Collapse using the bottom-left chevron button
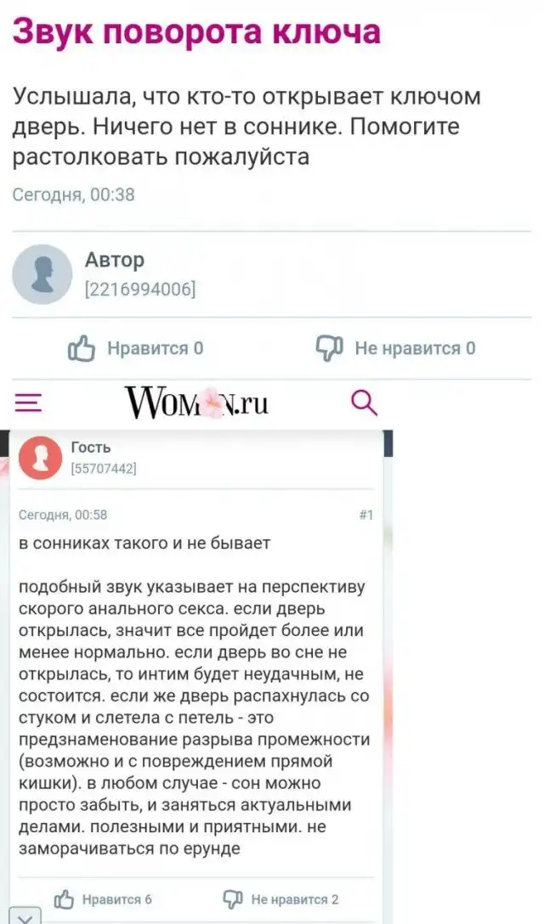The image size is (544, 924). click(x=25, y=916)
